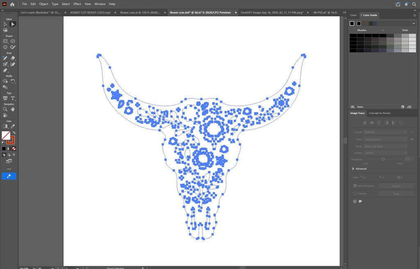Show the hidden document tabs overflow arrows

pyautogui.click(x=345, y=13)
